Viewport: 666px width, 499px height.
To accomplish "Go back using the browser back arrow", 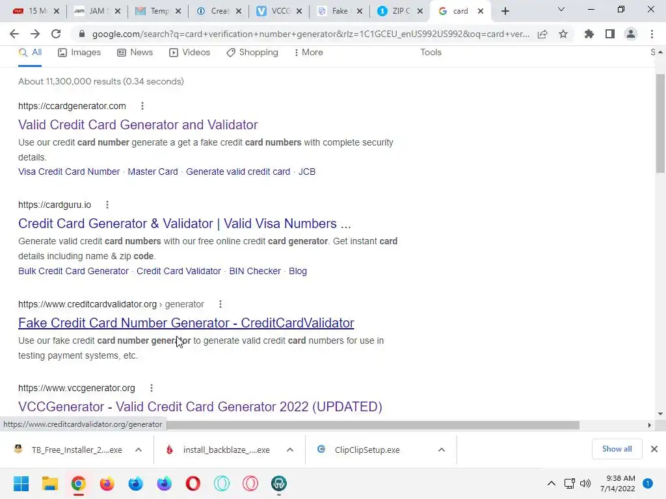I will tap(14, 34).
